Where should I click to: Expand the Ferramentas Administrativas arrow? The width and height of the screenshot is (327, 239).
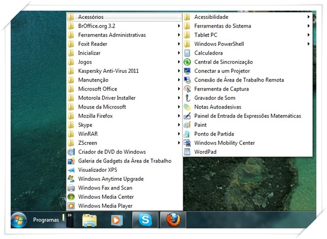[179, 35]
